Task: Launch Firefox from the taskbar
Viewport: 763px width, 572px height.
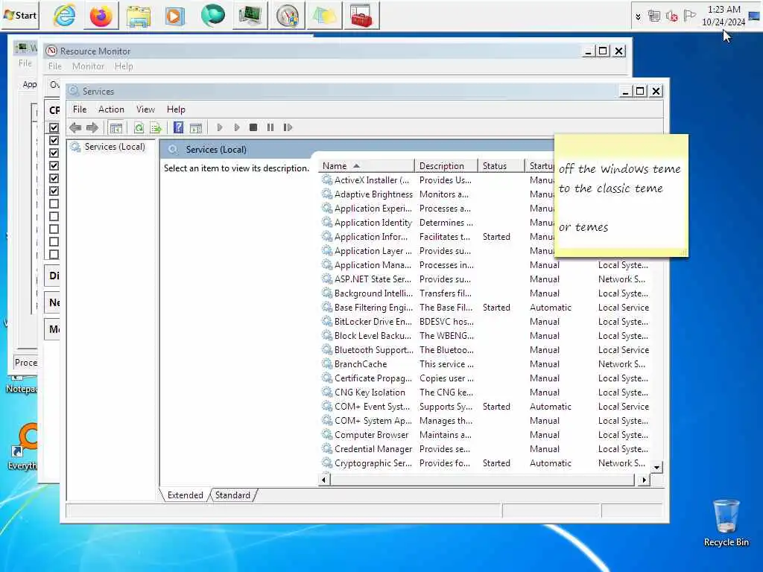Action: coord(101,16)
